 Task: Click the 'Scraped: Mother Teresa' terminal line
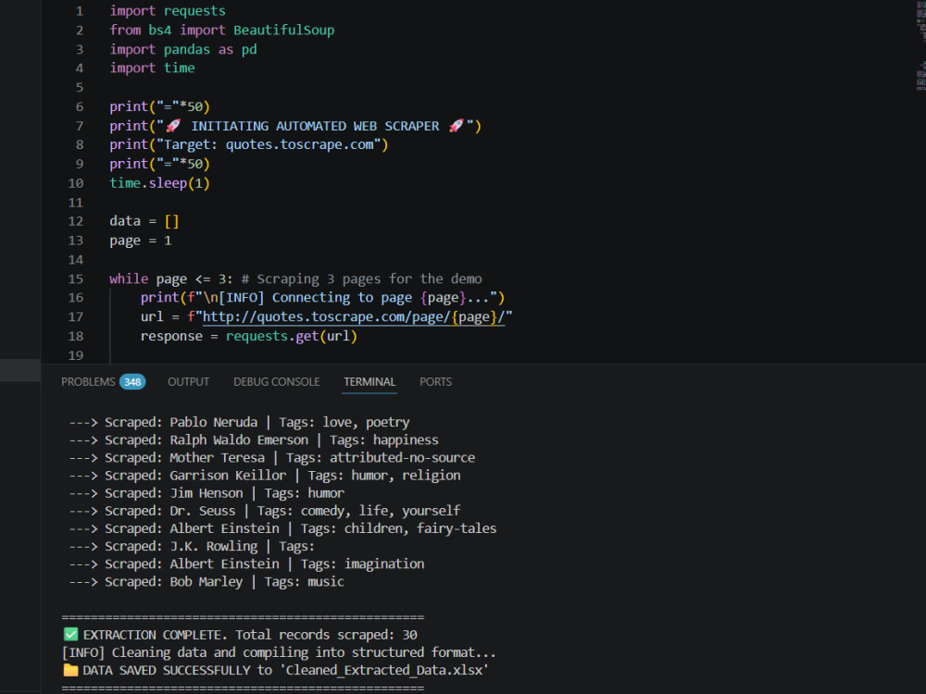tap(271, 458)
